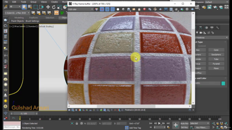Click the Set Key button

tap(185, 127)
